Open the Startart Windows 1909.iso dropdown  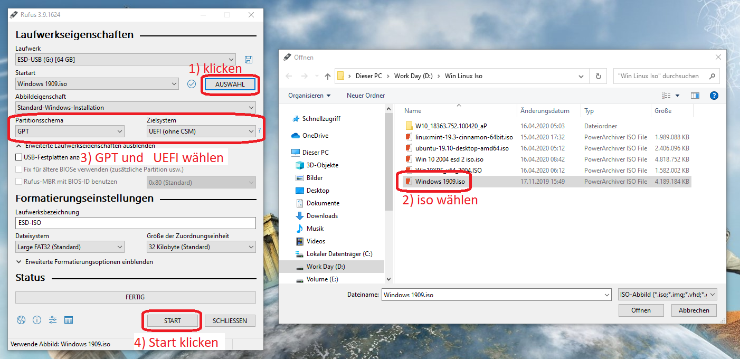[x=97, y=84]
